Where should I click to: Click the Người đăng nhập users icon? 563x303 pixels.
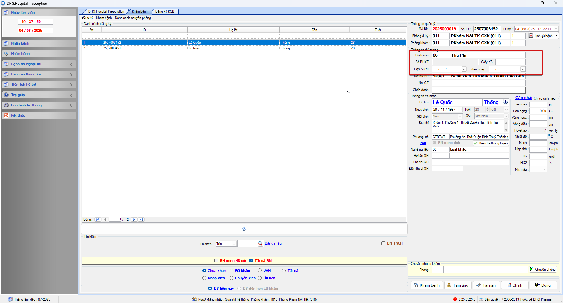coord(194,299)
